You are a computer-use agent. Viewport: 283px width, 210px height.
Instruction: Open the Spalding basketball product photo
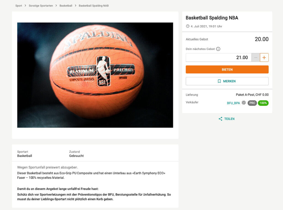95,75
